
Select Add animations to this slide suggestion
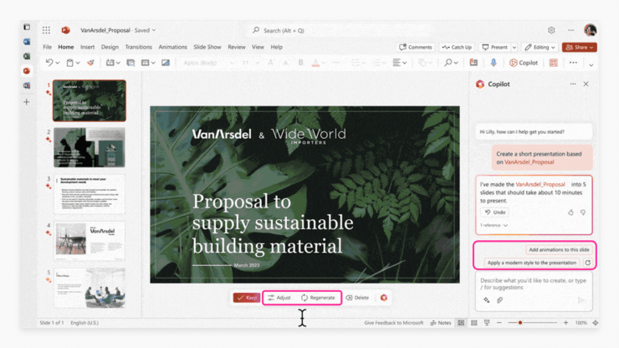[559, 249]
